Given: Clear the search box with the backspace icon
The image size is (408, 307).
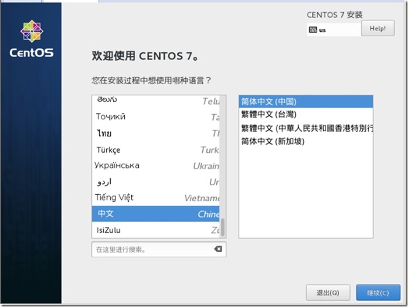Looking at the screenshot, I should (218, 249).
